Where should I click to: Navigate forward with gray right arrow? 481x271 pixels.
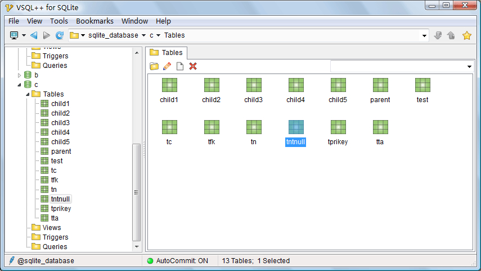[x=47, y=35]
